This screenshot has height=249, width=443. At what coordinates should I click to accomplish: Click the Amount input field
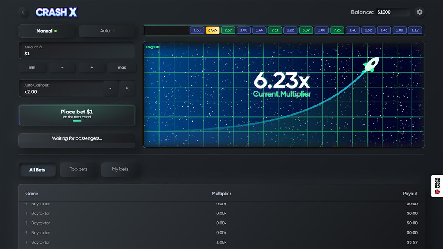(77, 50)
